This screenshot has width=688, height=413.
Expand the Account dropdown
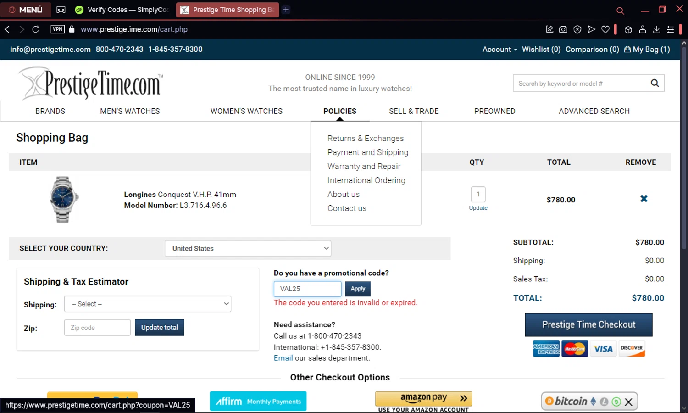coord(499,49)
